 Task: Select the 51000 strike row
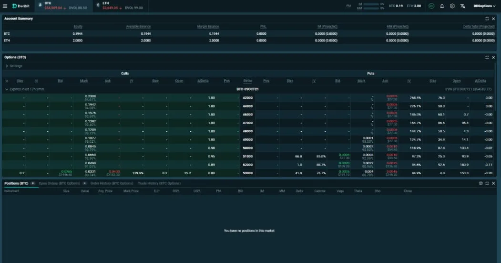(247, 157)
